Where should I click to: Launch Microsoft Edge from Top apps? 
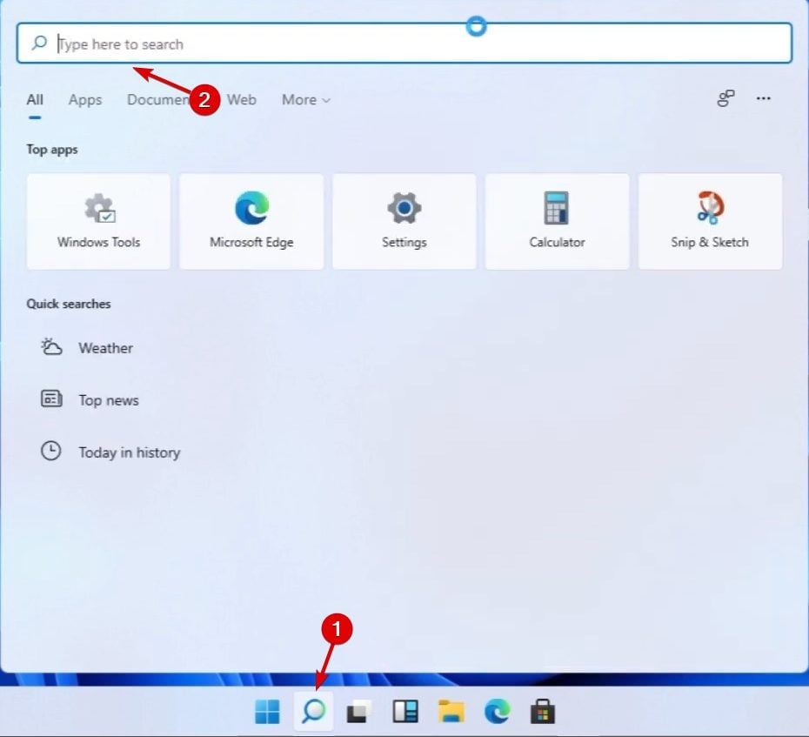coord(251,220)
